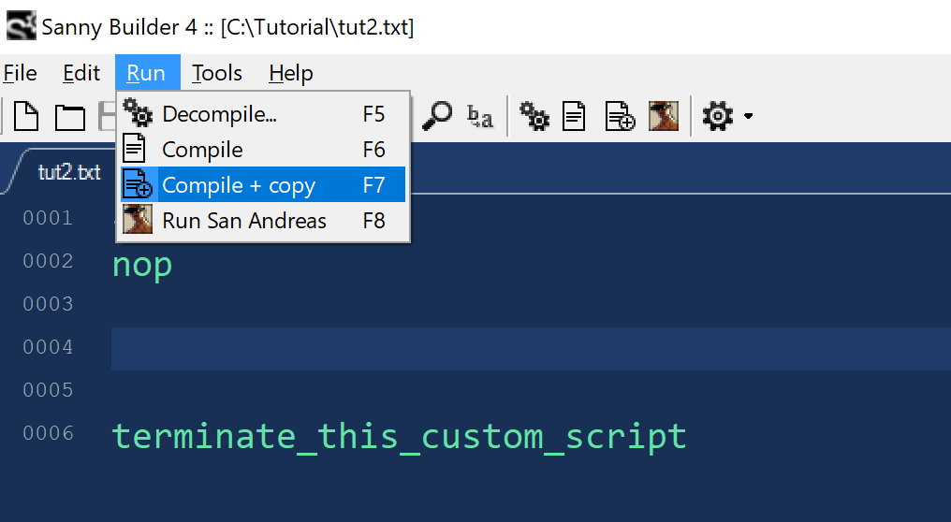Select Compile + copy menu entry

pos(263,185)
